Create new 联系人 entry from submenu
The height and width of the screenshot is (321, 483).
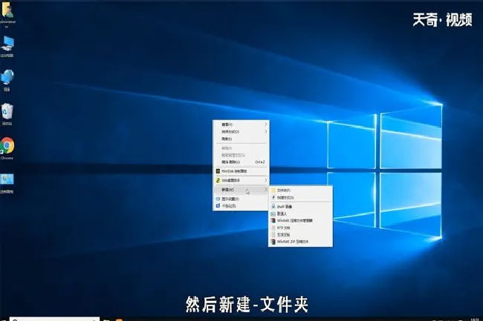(x=300, y=214)
